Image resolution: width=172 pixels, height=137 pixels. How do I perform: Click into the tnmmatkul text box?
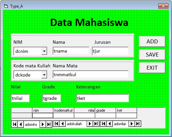click(x=91, y=75)
